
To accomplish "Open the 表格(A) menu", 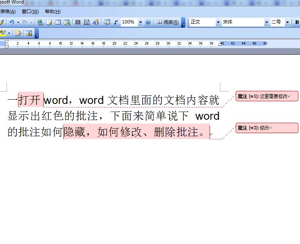I will [x=8, y=12].
